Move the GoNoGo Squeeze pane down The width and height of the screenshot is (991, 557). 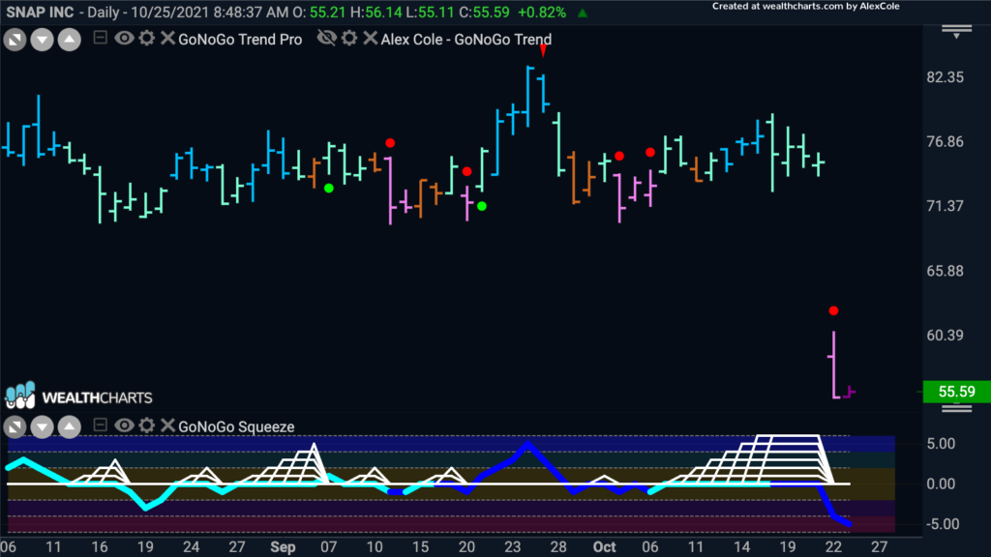pos(43,426)
